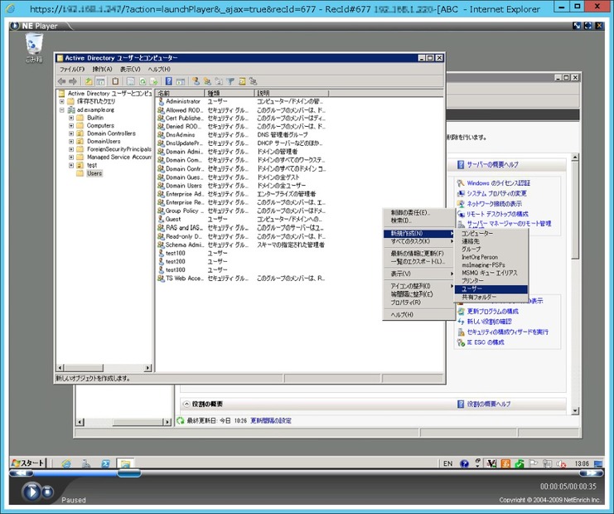Click the action pane toggle icon

pos(180,81)
